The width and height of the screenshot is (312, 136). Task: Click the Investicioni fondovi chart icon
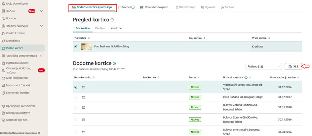(x=3, y=85)
